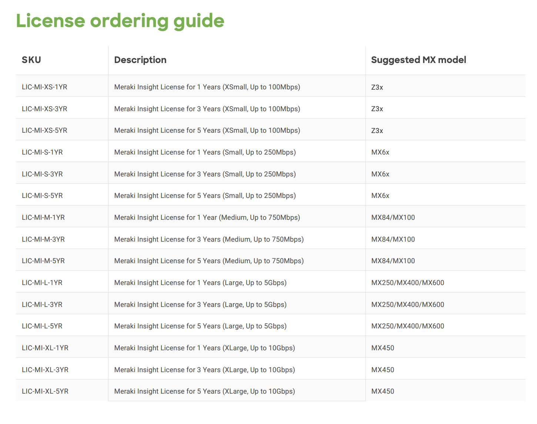Click the Suggested MX model header
Screen dimensions: 537x424
419,60
